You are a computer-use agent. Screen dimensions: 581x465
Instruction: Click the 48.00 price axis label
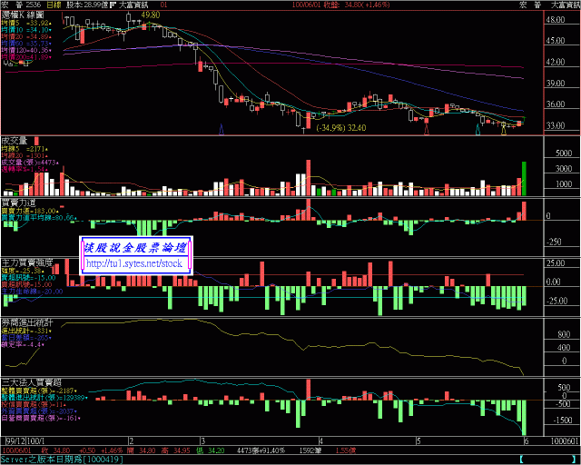pos(555,19)
